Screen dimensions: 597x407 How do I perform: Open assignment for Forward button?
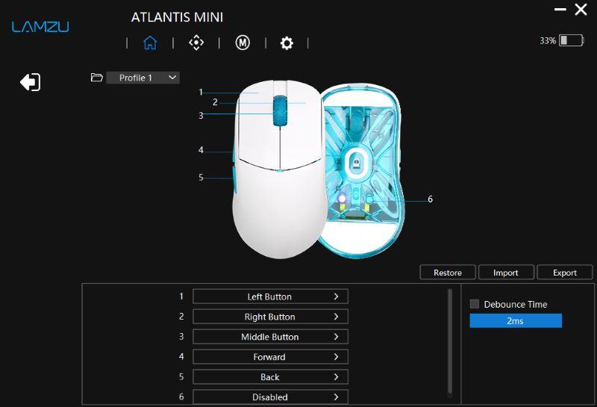click(x=270, y=357)
